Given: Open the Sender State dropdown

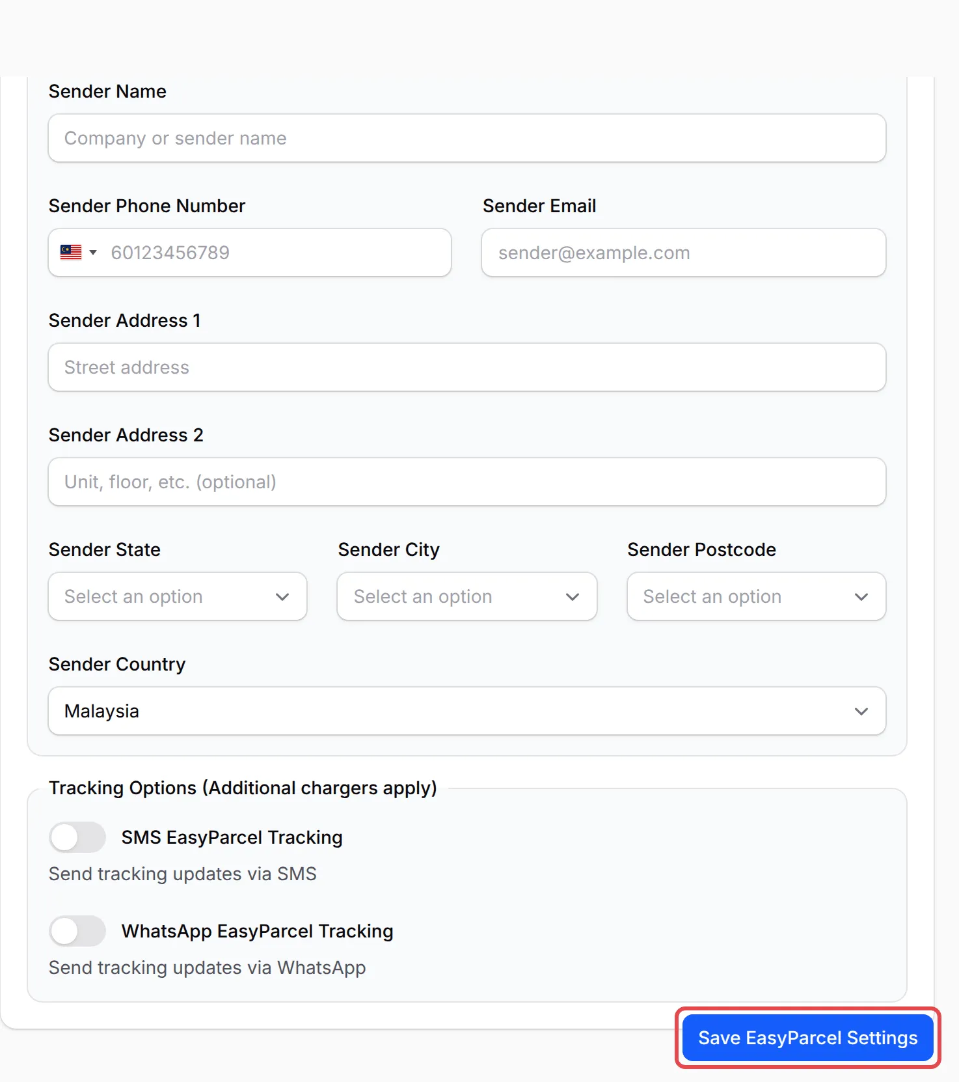Looking at the screenshot, I should pos(178,596).
